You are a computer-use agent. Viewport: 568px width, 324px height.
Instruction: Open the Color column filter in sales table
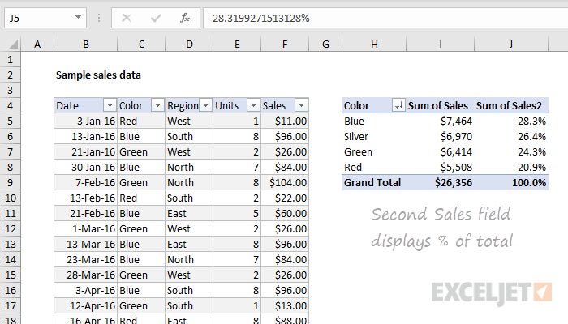click(157, 105)
